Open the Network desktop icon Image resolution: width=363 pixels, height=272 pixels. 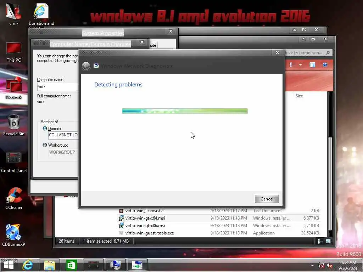14,89
